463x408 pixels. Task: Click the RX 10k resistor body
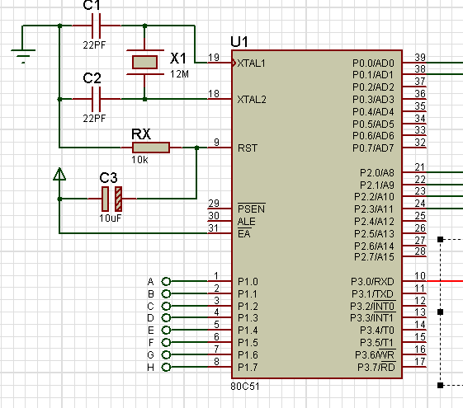click(x=151, y=148)
